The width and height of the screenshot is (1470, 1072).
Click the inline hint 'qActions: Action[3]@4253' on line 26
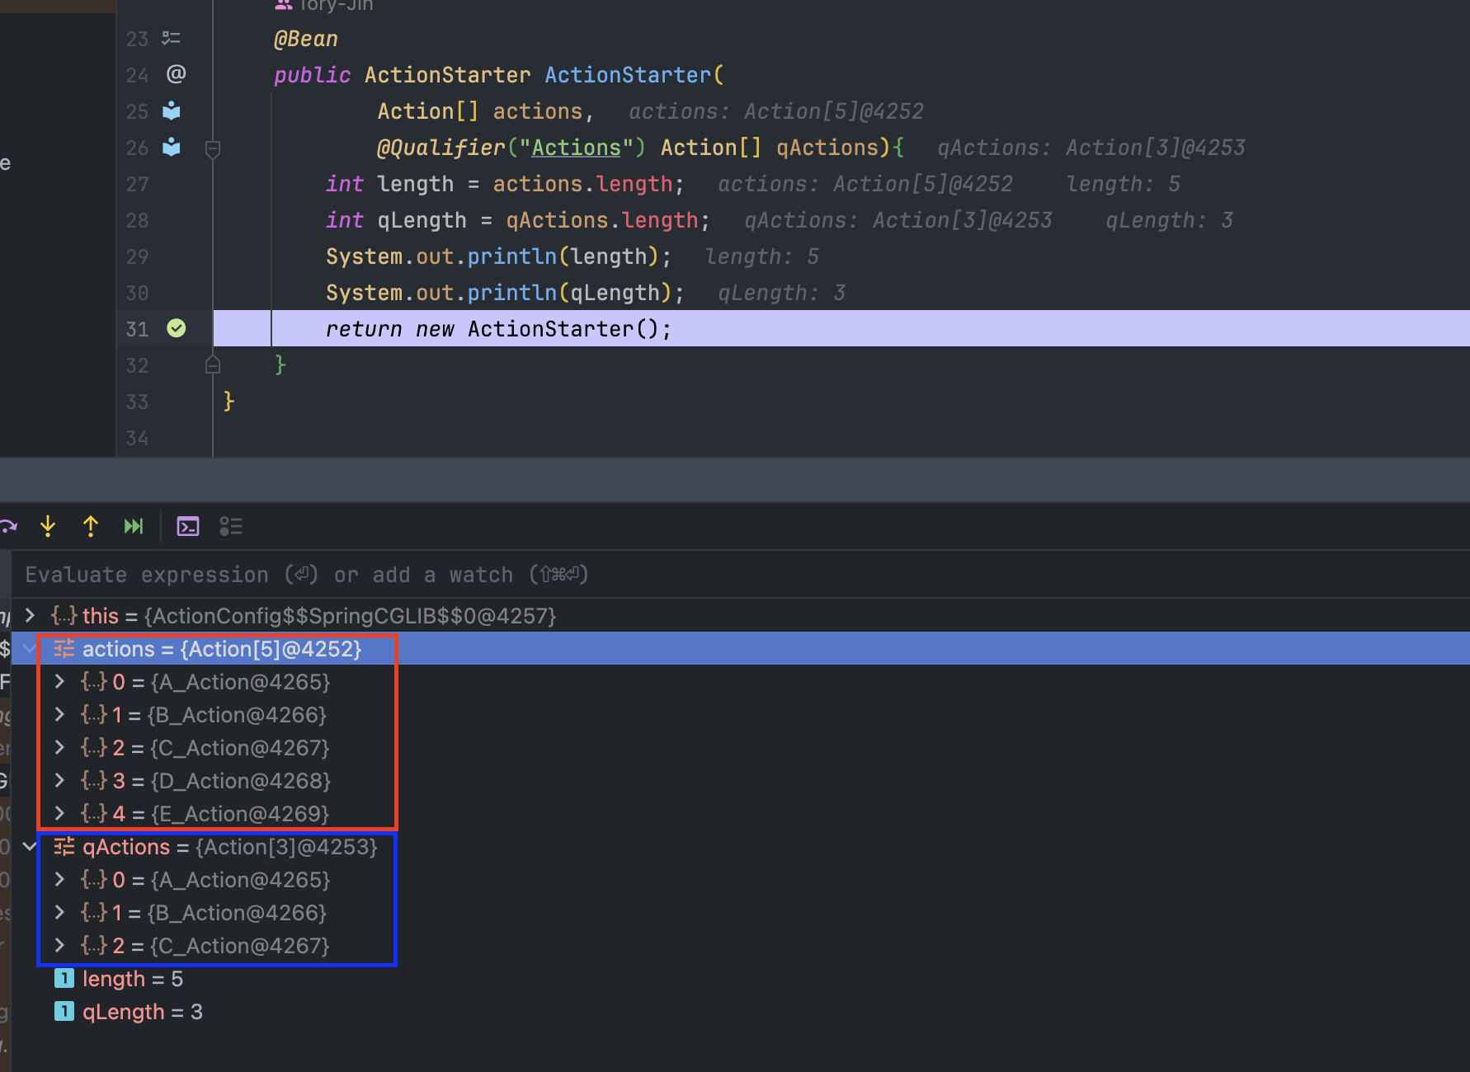coord(1091,148)
